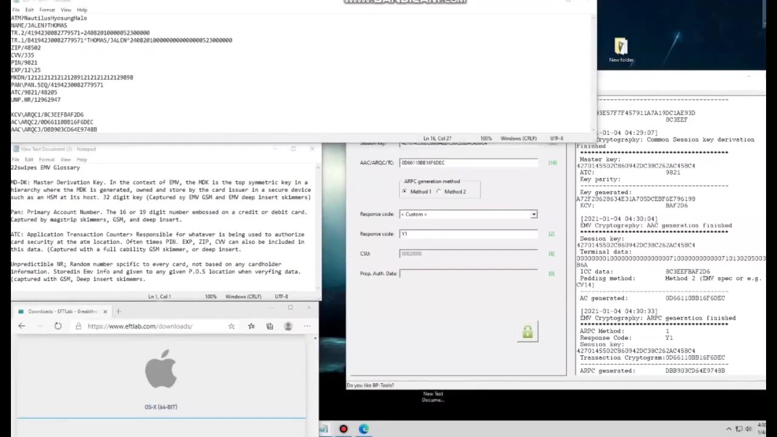The height and width of the screenshot is (437, 777).
Task: Open a new Edge tab
Action: click(x=118, y=311)
